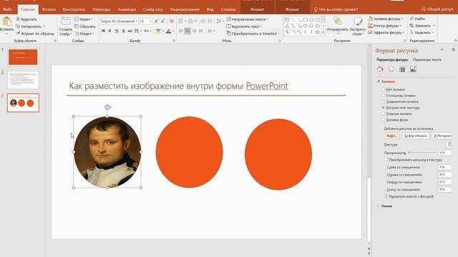Increase font size with larger A

pyautogui.click(x=156, y=21)
